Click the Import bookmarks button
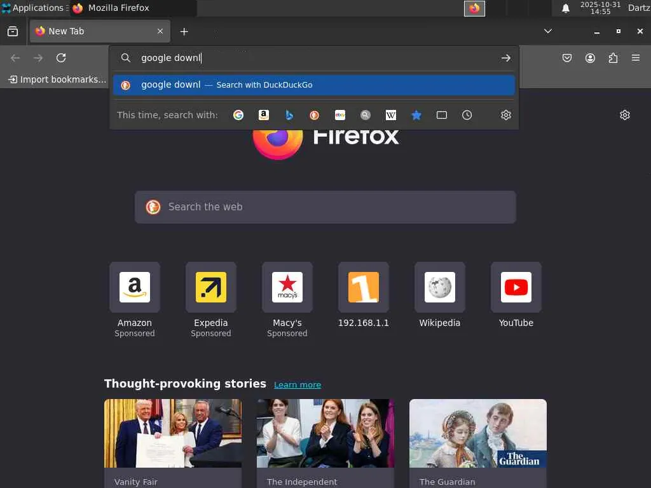Image resolution: width=651 pixels, height=488 pixels. point(57,79)
